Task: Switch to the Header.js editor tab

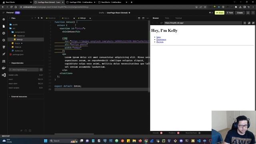Action: [51, 18]
